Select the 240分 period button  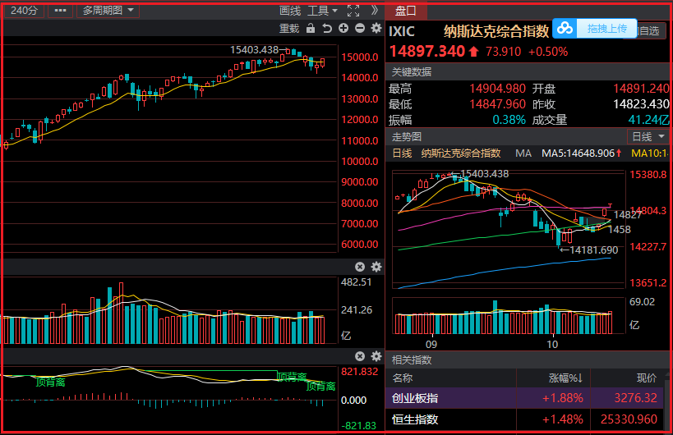tap(24, 11)
